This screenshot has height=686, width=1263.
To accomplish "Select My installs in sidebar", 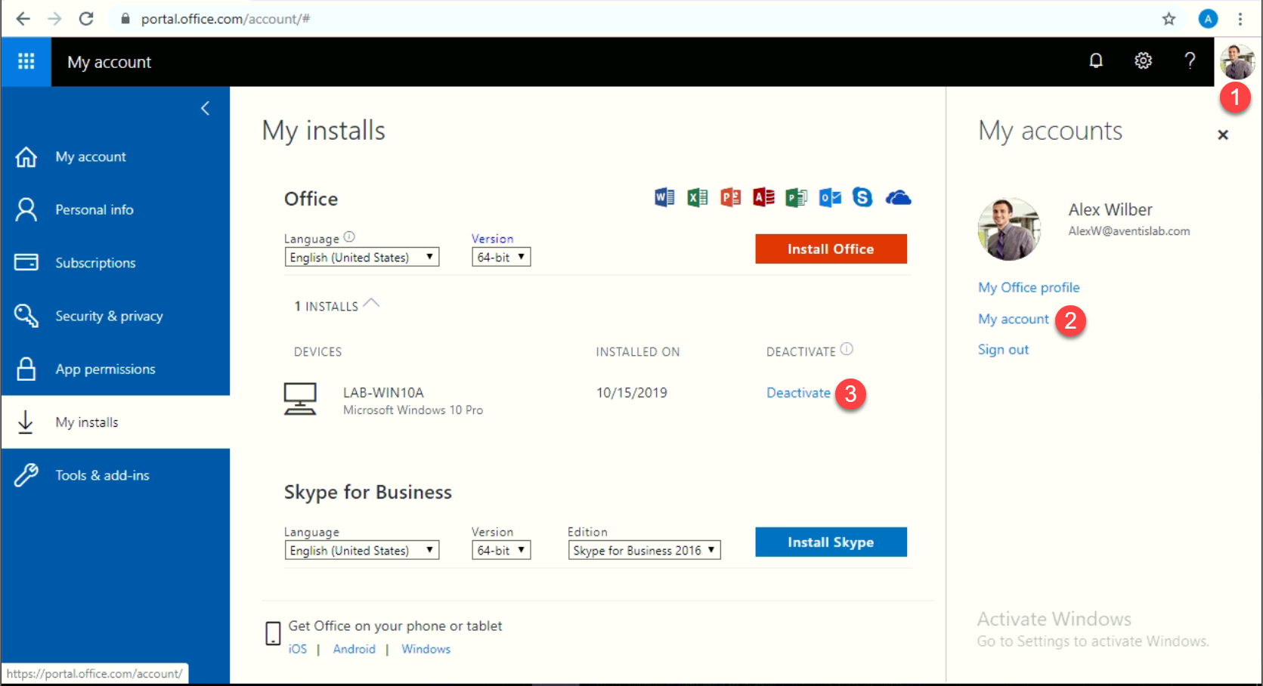I will point(115,422).
